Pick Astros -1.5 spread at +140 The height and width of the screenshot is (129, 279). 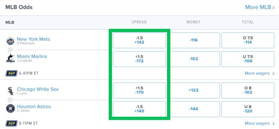click(x=139, y=109)
